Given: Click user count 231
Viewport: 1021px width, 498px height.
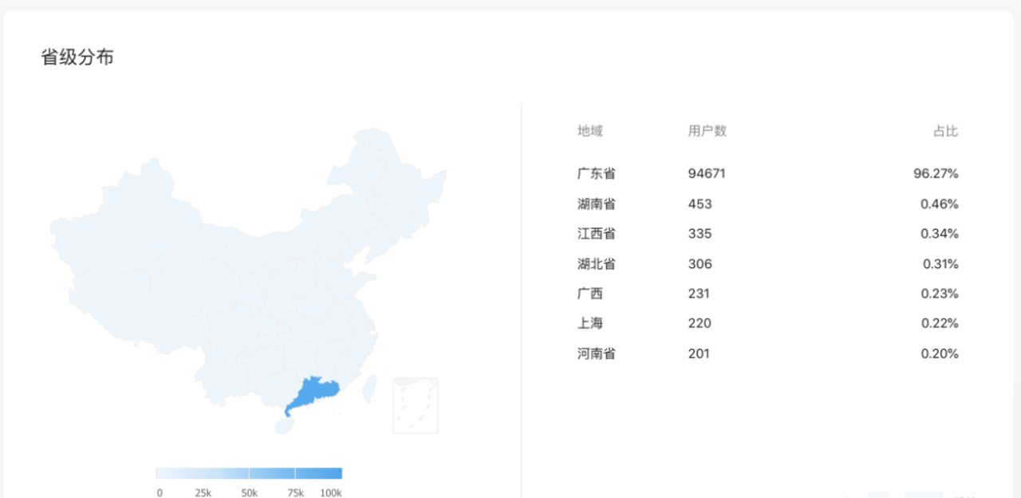Looking at the screenshot, I should (699, 294).
